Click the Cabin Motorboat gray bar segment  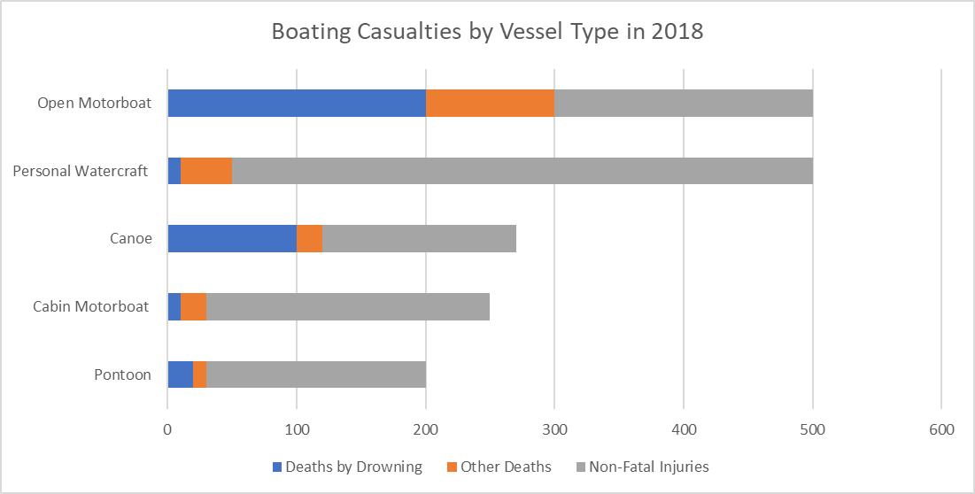(x=347, y=307)
